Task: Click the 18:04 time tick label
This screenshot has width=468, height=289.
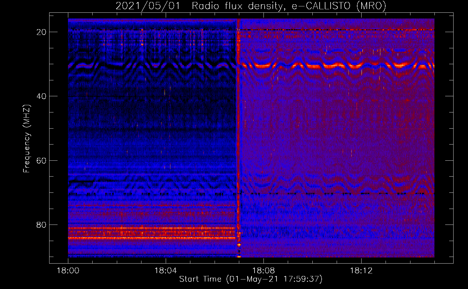Action: click(166, 271)
